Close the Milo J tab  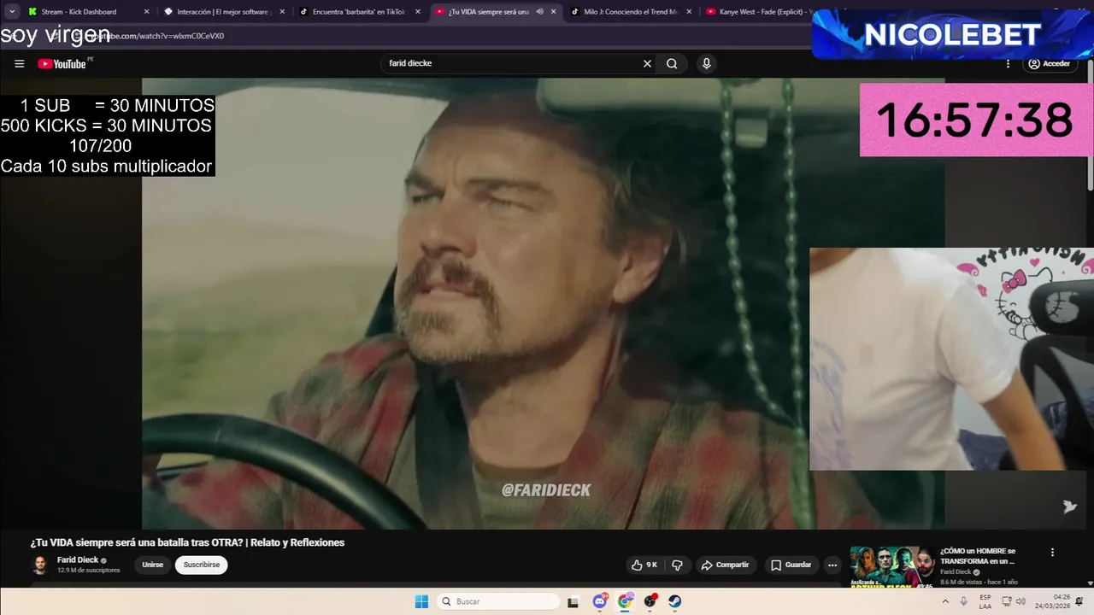pos(690,12)
